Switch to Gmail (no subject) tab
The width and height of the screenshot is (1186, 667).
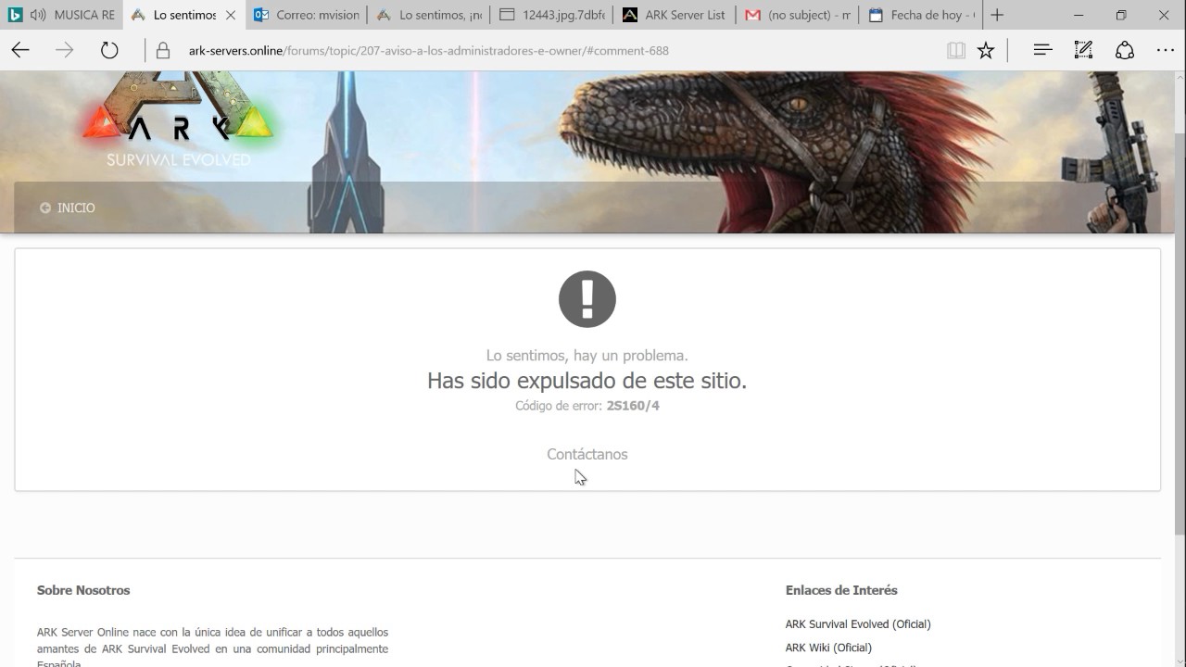[797, 15]
